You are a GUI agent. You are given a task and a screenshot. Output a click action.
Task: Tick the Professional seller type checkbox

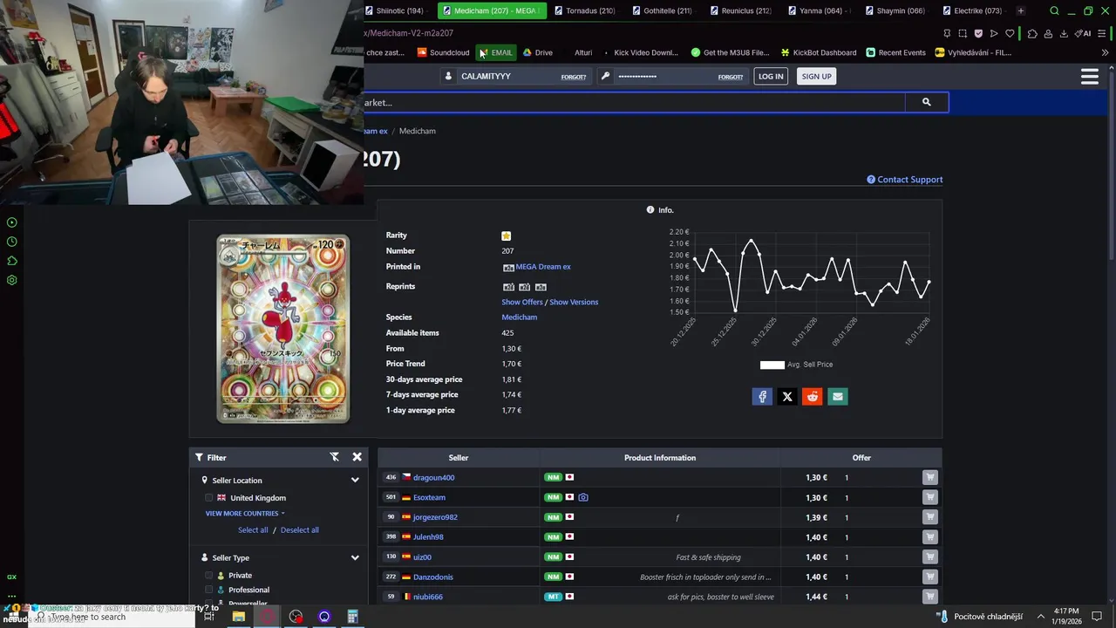click(208, 590)
